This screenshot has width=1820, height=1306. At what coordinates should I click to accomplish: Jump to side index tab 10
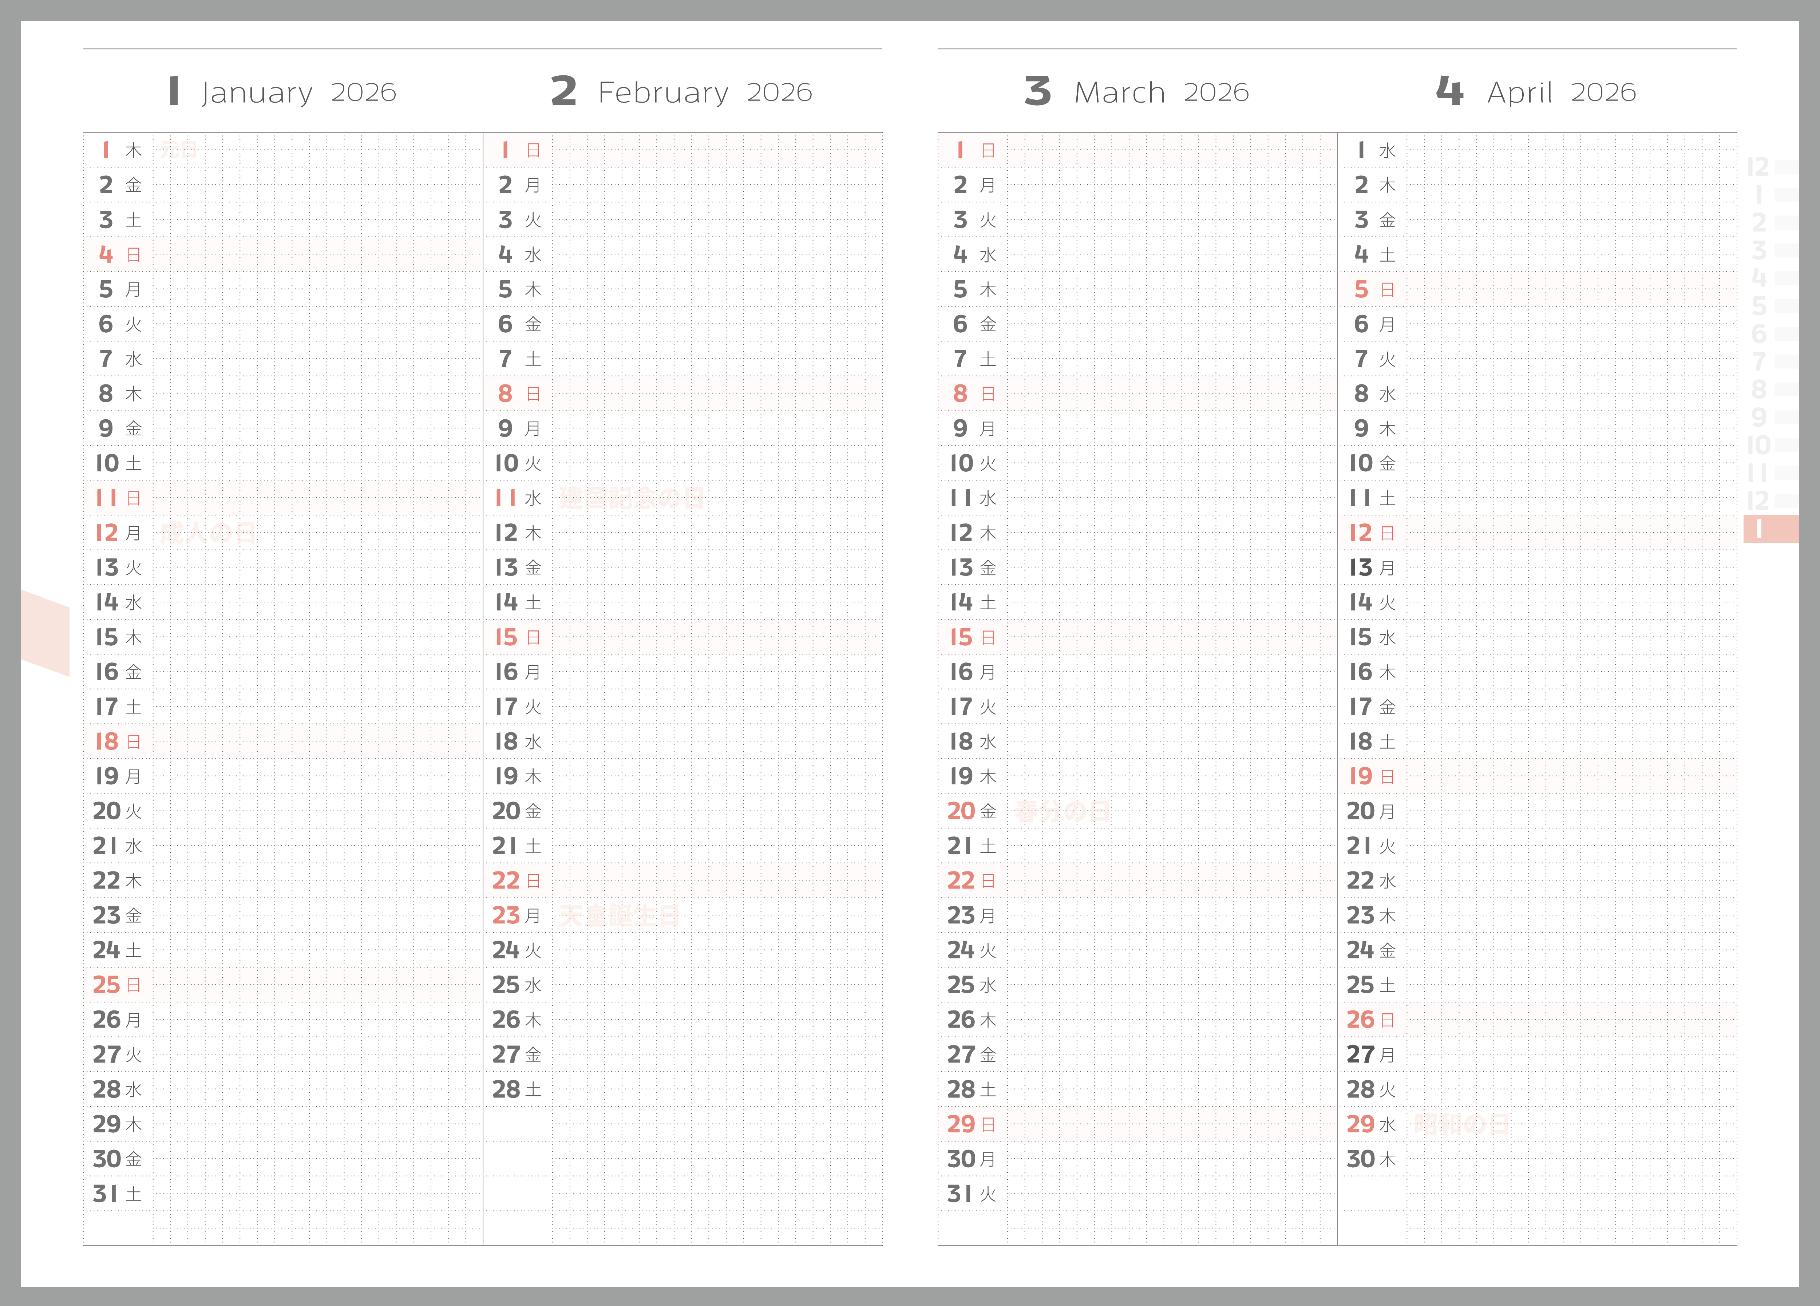(x=1772, y=445)
